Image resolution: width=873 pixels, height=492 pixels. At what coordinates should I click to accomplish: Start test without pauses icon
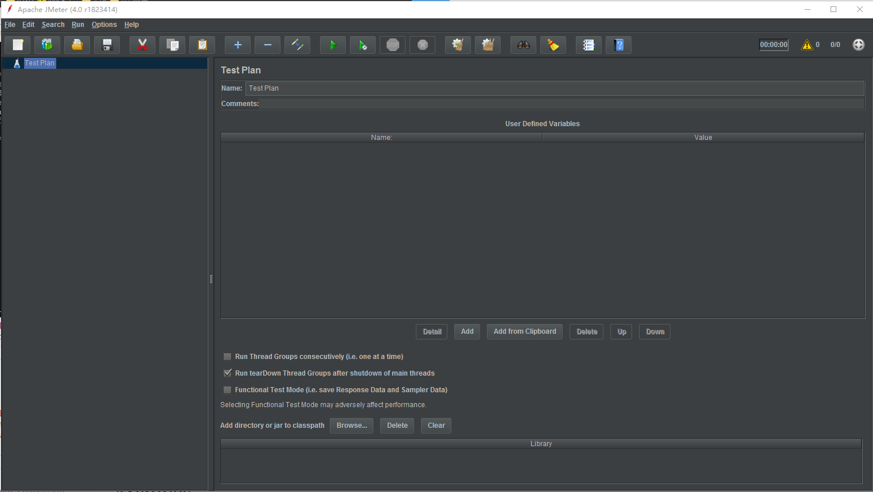pos(363,45)
